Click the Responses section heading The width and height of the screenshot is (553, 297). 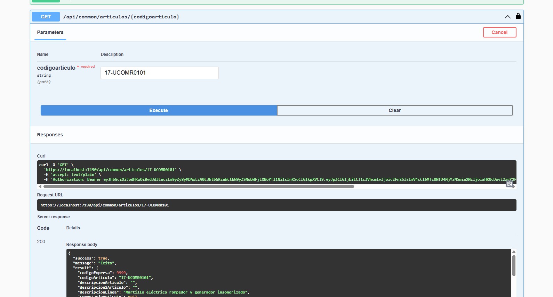[x=50, y=135]
